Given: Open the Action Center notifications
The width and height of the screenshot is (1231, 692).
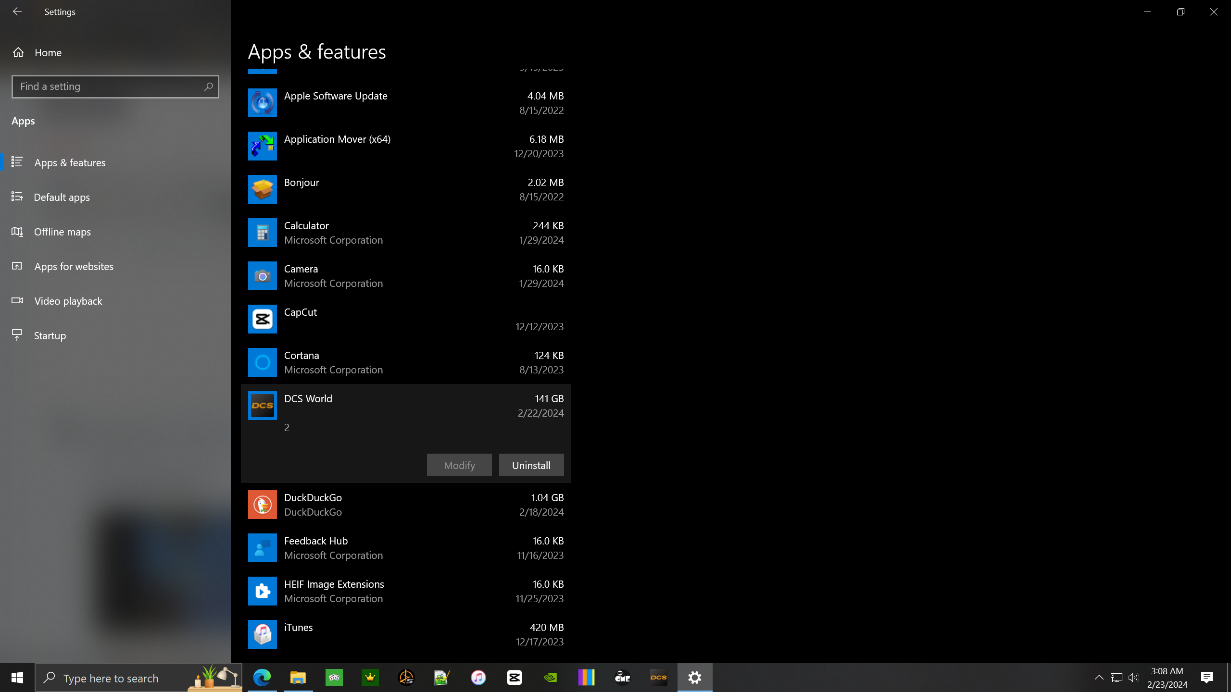Looking at the screenshot, I should (x=1207, y=678).
